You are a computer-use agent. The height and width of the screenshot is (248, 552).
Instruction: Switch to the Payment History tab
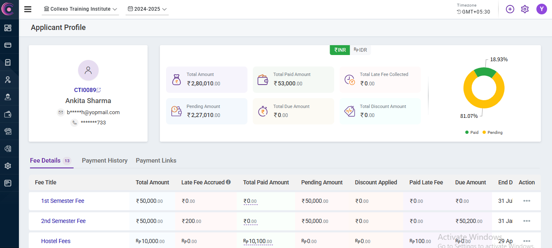[104, 161]
